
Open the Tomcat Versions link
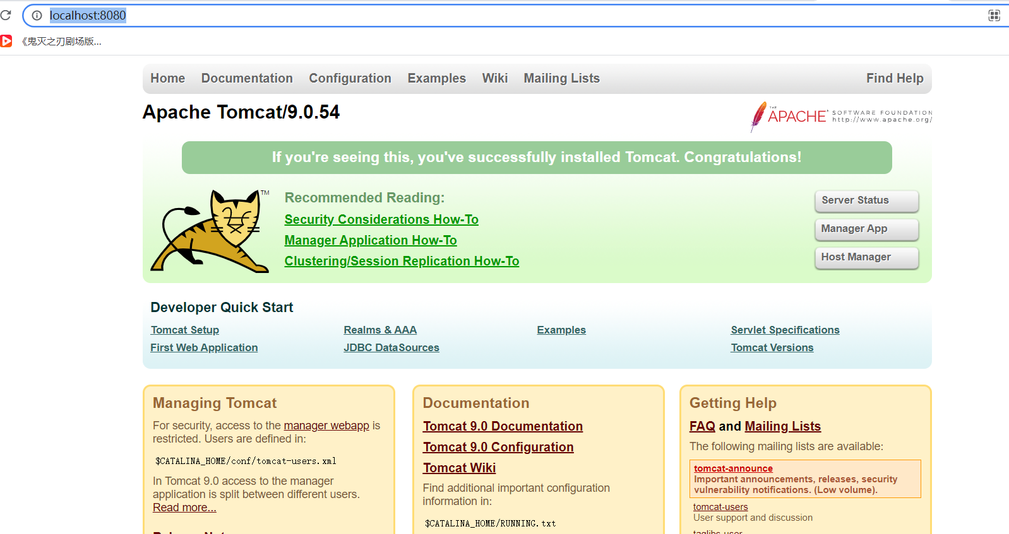pos(772,347)
